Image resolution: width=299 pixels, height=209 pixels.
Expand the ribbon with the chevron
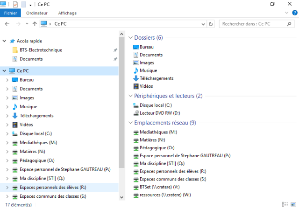286,13
